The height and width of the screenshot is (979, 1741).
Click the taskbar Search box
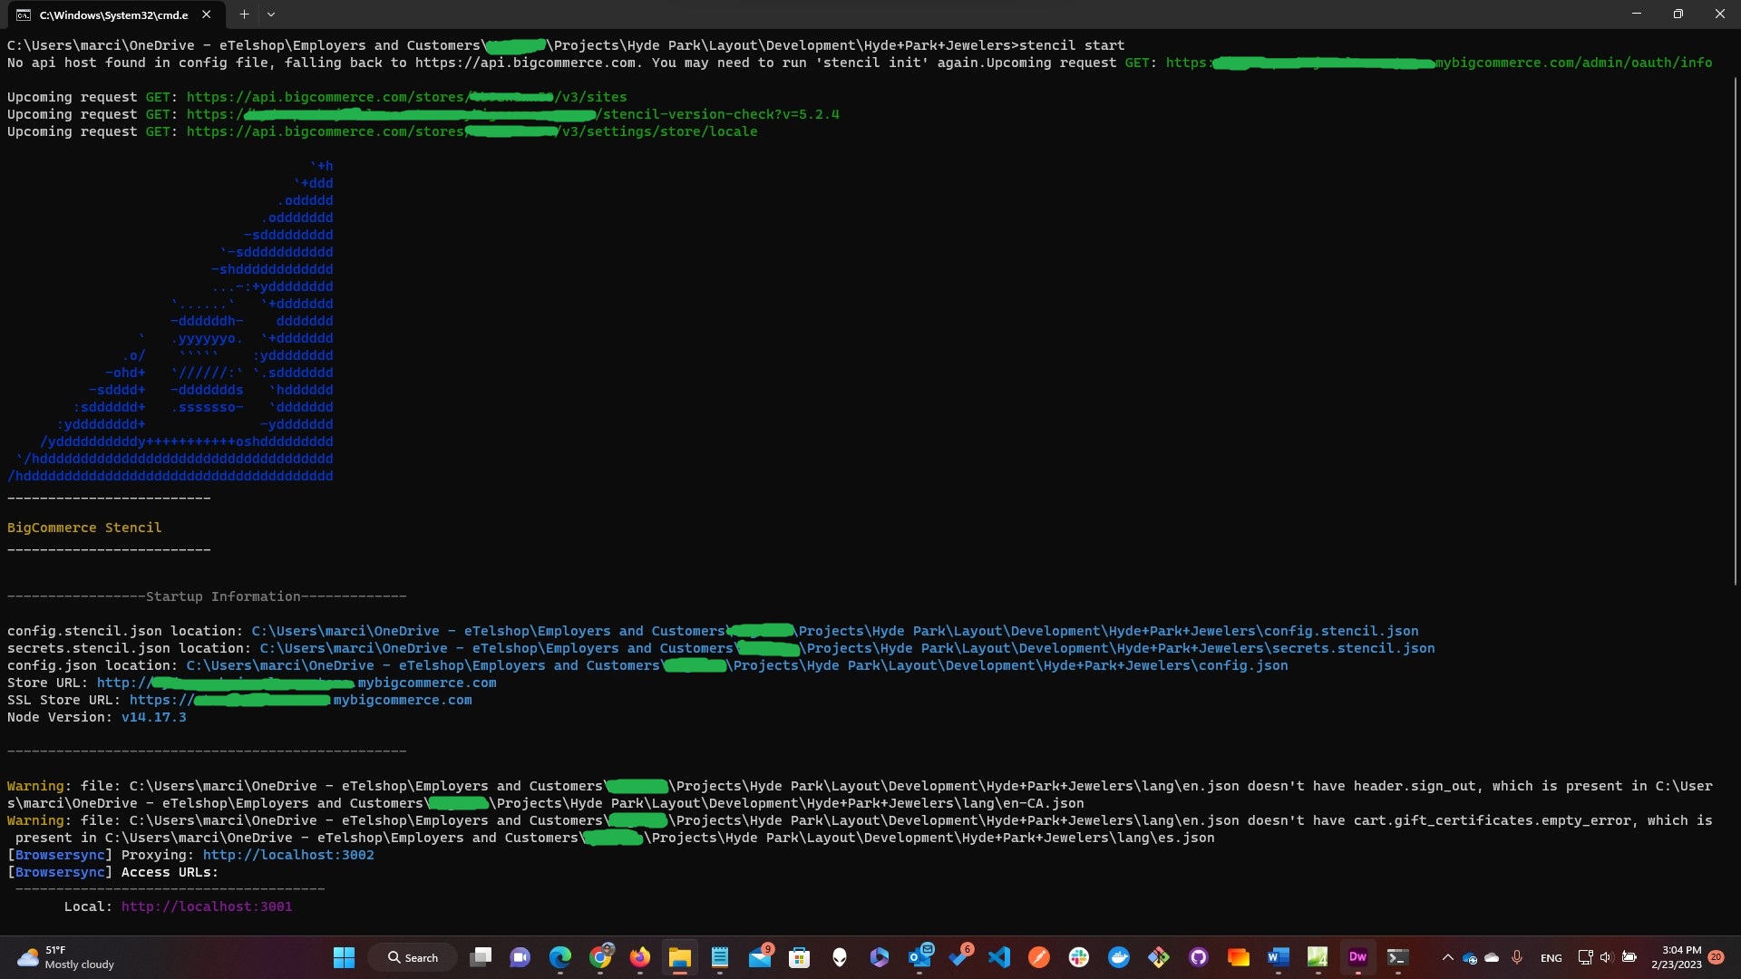pos(413,957)
